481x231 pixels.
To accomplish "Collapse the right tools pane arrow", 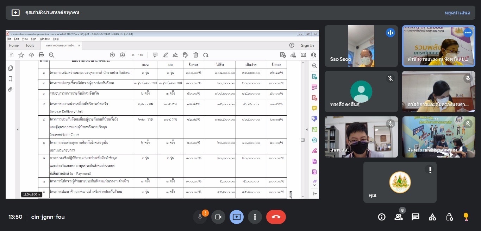I will [314, 194].
